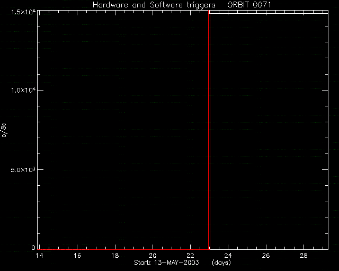Click the 'Start: 13-MAY-2003' axis caption
The image size is (339, 271).
(166, 263)
